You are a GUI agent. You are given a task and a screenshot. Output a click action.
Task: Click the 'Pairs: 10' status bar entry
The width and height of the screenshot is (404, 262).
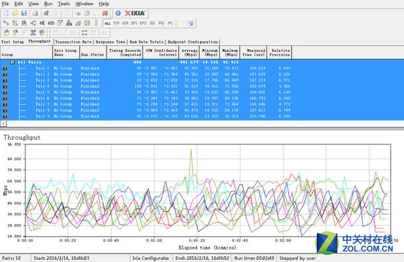[x=11, y=258]
